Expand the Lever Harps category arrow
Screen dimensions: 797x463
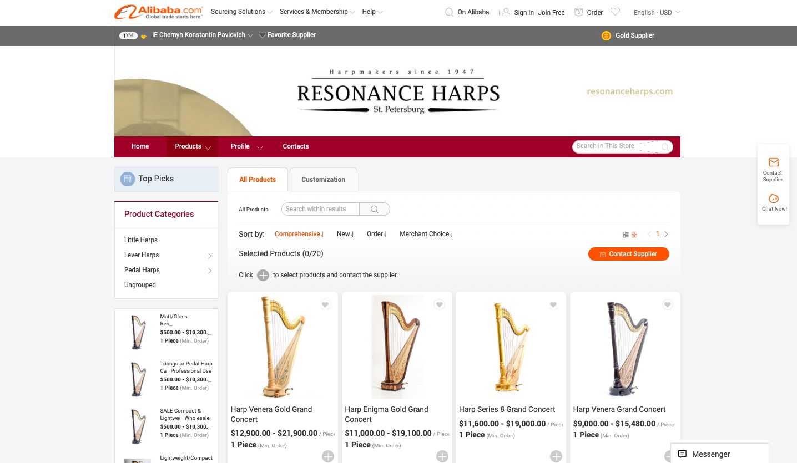[x=210, y=256]
